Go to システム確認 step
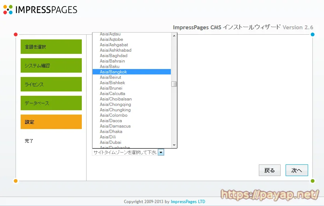The width and height of the screenshot is (324, 206). (51, 65)
